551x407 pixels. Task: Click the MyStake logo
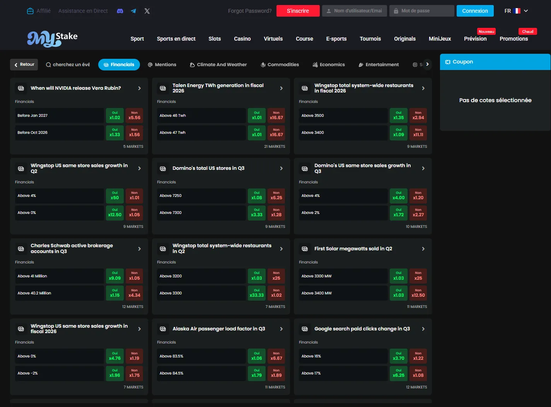(x=52, y=39)
